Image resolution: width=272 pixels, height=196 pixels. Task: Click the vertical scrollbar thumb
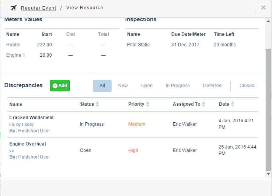point(268,110)
